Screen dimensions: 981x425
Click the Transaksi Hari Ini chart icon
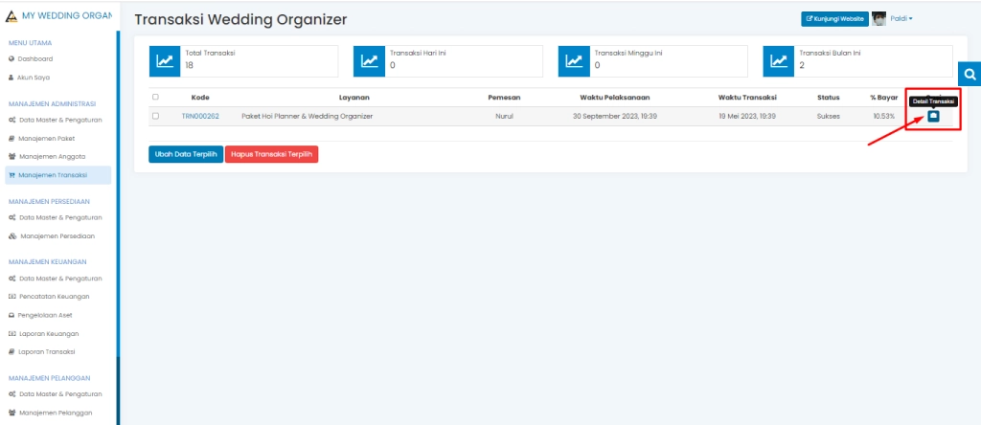[369, 60]
